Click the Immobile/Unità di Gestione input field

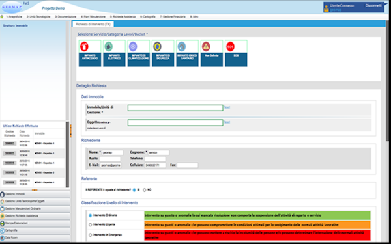click(175, 108)
